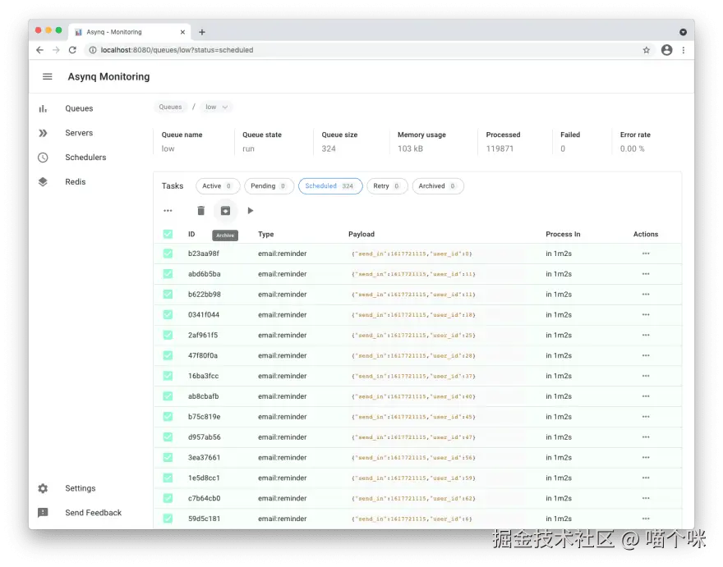Expand the 'low' queue breadcrumb dropdown
This screenshot has width=723, height=567.
pos(216,107)
